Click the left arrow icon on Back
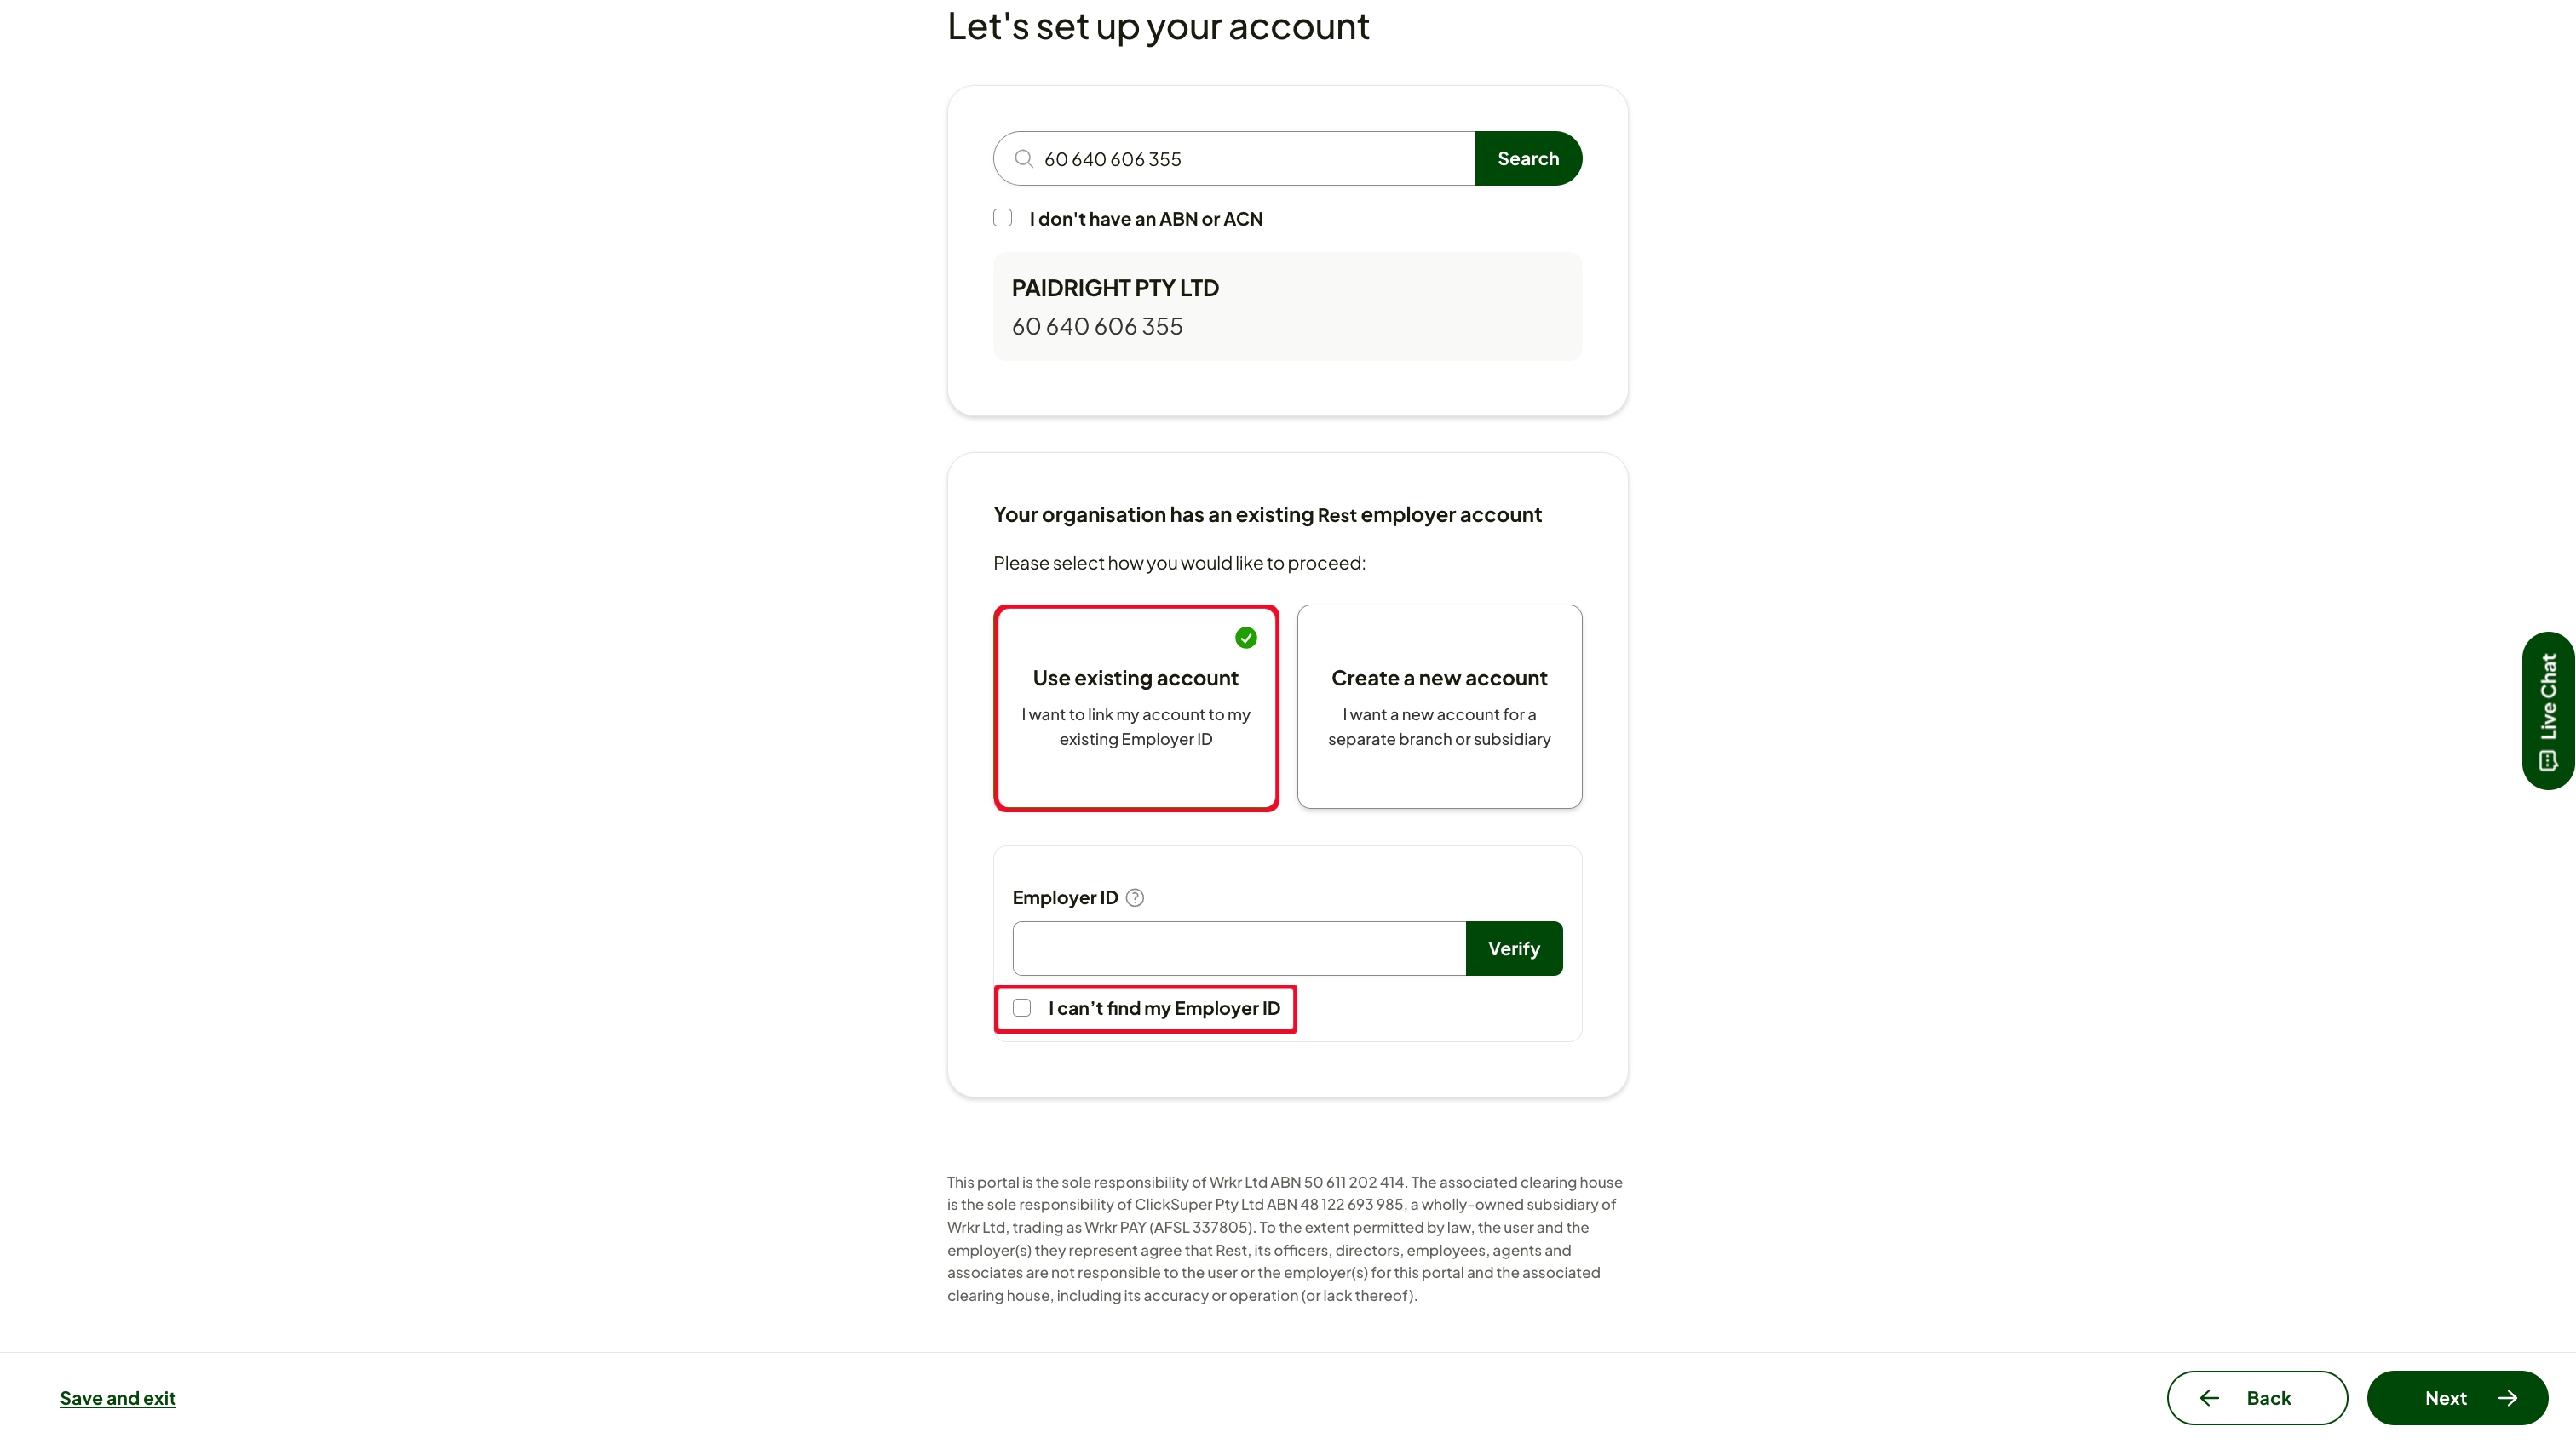 [2209, 1398]
